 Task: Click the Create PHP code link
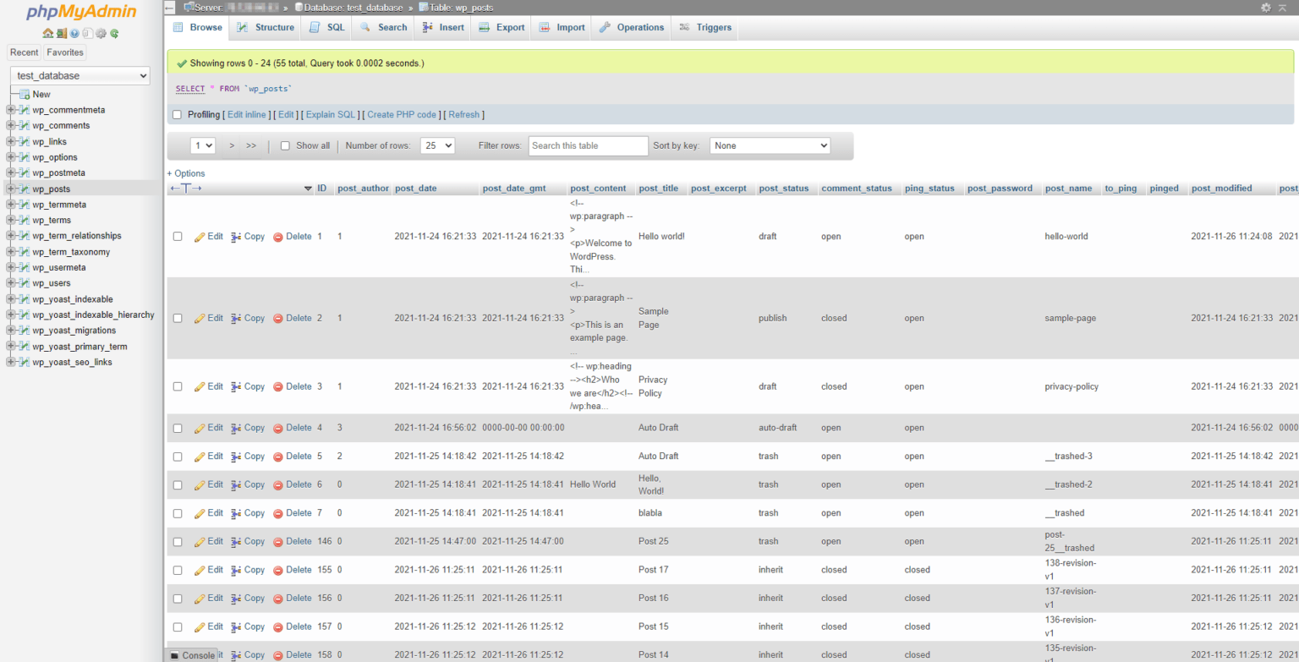(x=402, y=114)
